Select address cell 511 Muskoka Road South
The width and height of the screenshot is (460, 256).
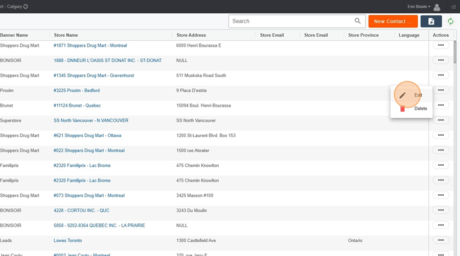click(201, 75)
